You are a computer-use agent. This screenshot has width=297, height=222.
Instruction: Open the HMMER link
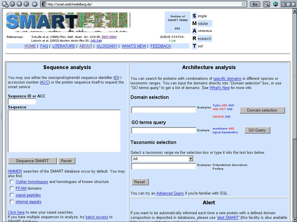point(15,171)
